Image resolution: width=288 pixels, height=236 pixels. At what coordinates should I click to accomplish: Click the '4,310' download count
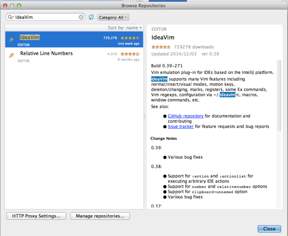[x=112, y=54]
